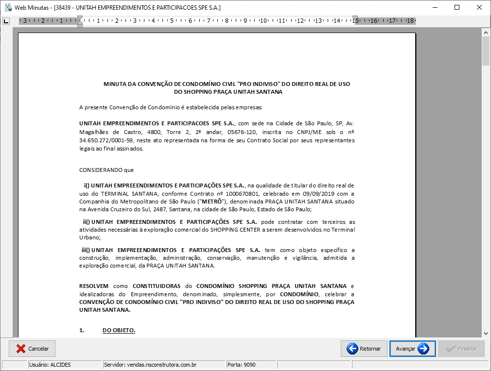491x371 pixels.
Task: Click the heading 'DO OBJETO.'
Action: coord(119,330)
